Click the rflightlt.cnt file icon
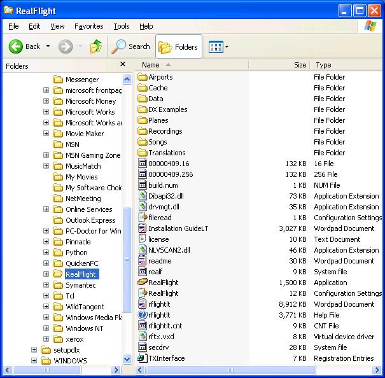Image resolution: width=385 pixels, height=378 pixels. tap(143, 325)
